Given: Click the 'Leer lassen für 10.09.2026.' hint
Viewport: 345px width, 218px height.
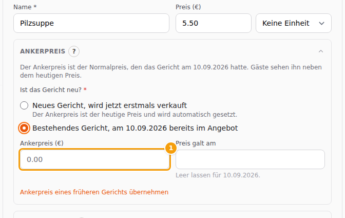Looking at the screenshot, I should pos(218,175).
